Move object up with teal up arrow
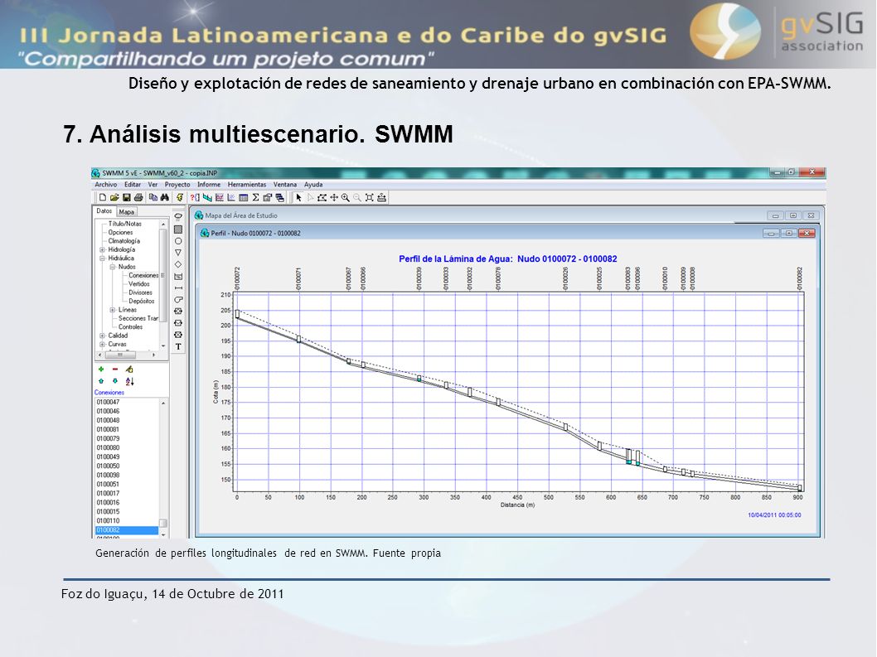The width and height of the screenshot is (877, 657). [101, 381]
